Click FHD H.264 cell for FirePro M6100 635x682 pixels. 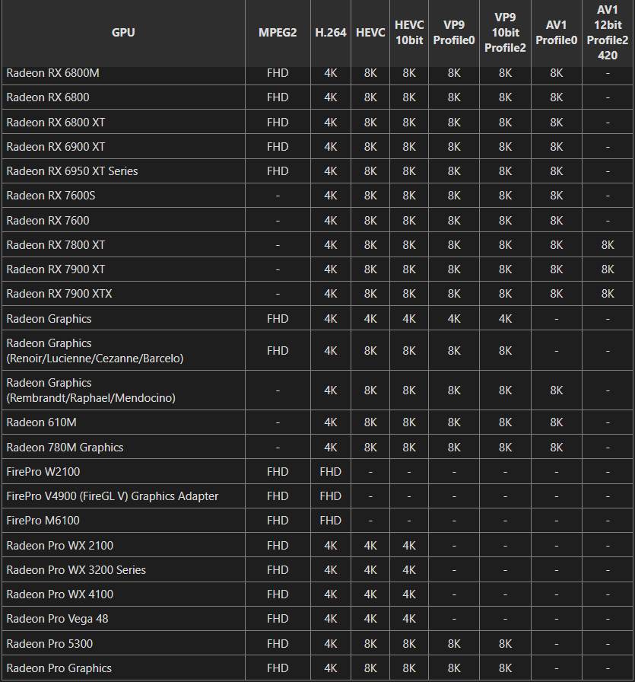pyautogui.click(x=330, y=520)
